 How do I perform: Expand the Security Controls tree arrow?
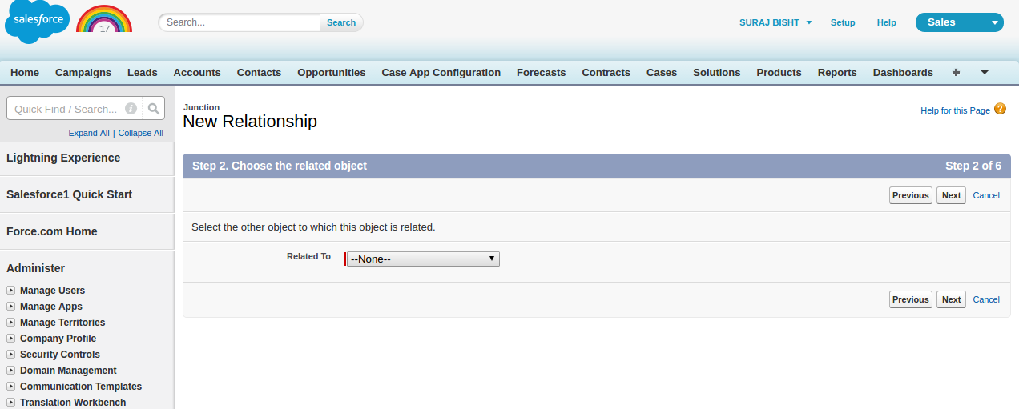pos(10,355)
